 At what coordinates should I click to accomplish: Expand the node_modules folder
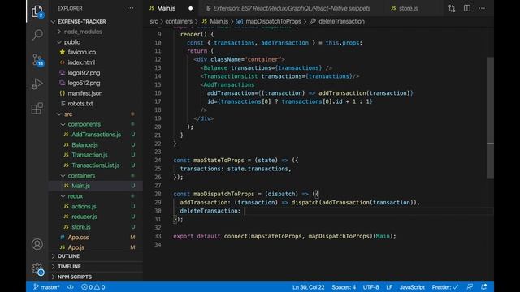click(x=83, y=32)
